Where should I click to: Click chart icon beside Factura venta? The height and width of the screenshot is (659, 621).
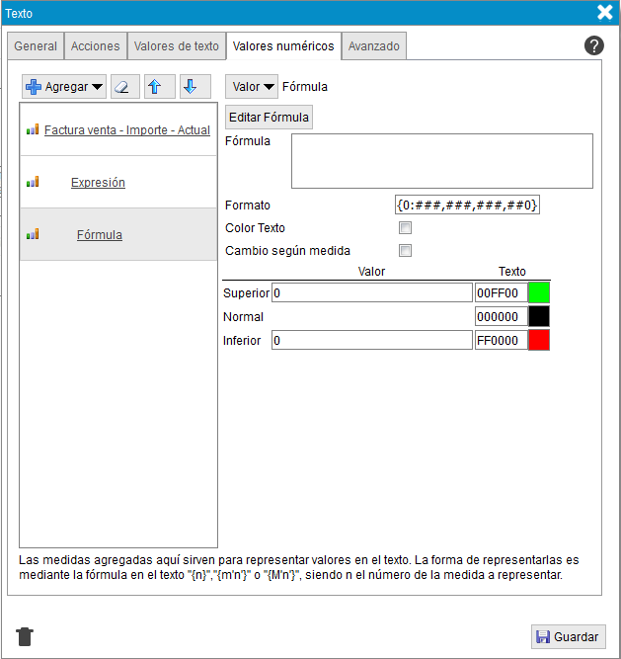pos(33,129)
